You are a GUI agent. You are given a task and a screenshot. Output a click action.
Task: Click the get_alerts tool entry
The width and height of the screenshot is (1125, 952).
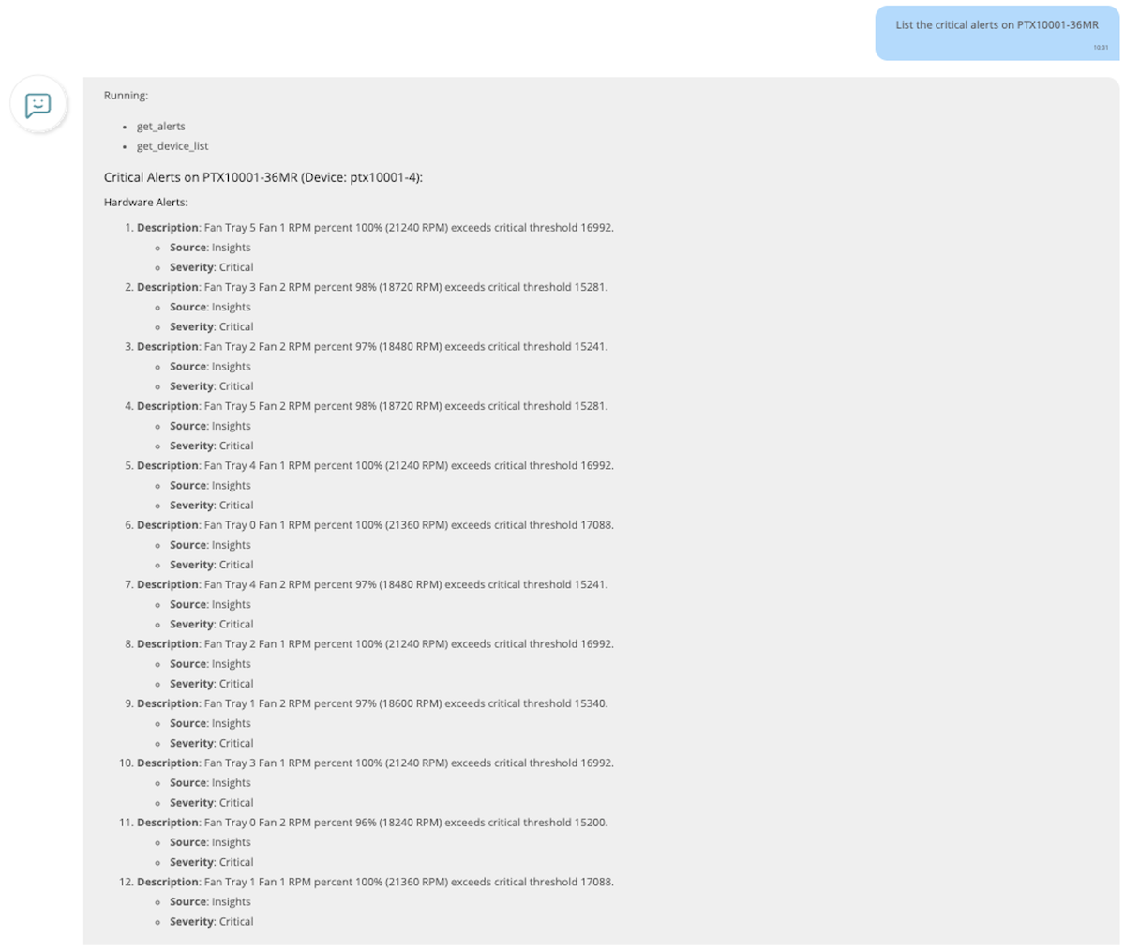click(161, 127)
